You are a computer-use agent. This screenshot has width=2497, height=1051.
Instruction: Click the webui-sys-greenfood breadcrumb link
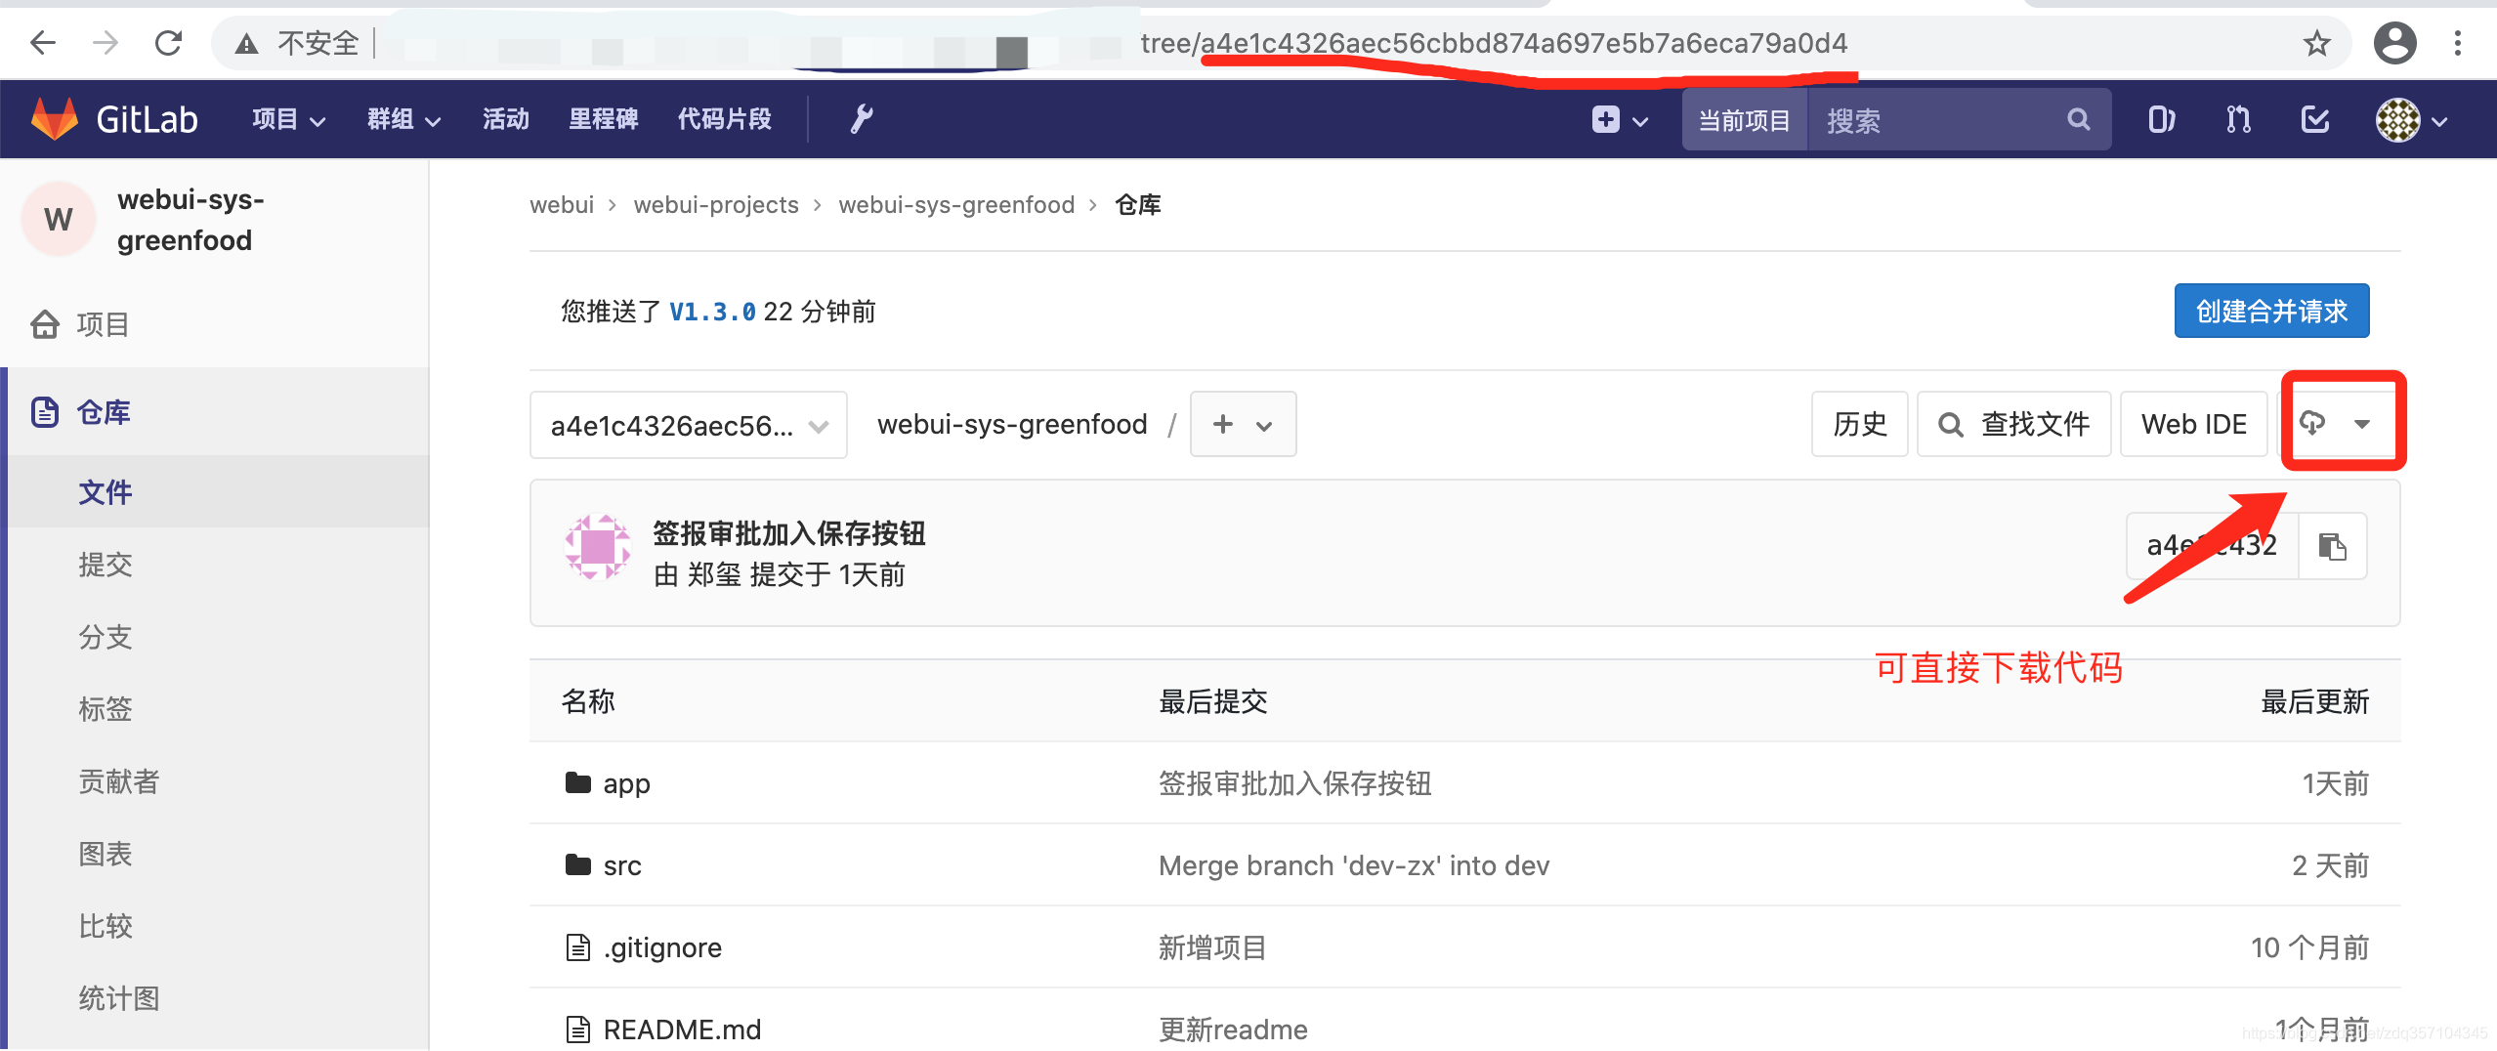956,205
